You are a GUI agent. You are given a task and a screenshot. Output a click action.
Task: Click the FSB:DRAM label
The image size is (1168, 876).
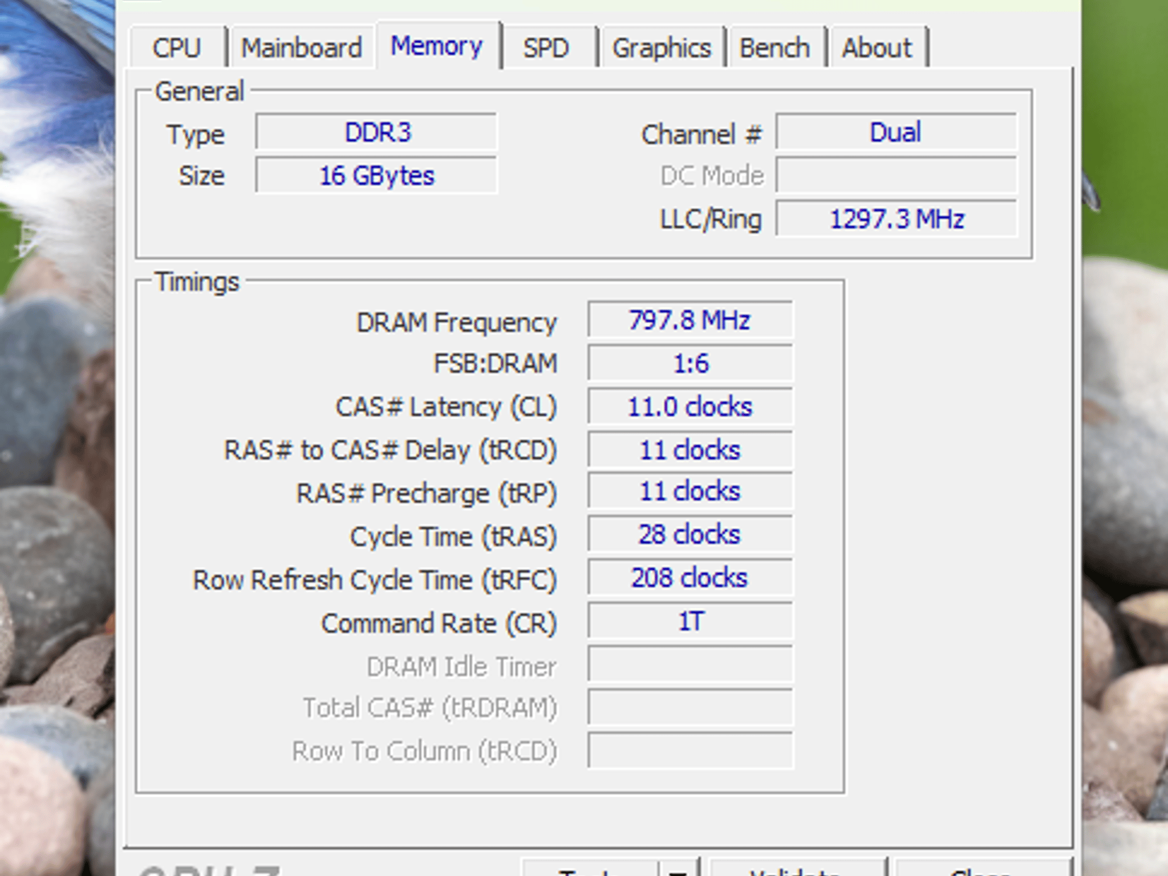point(495,364)
